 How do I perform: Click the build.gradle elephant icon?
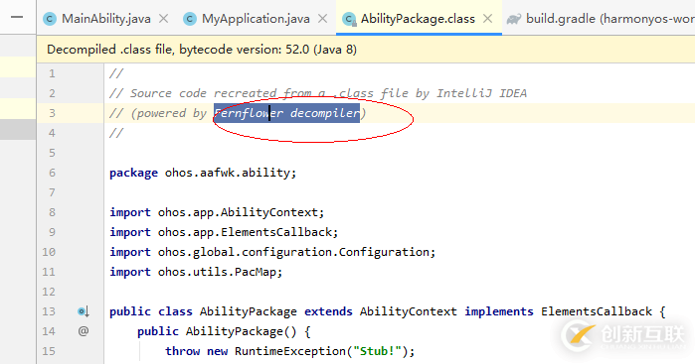coord(514,19)
